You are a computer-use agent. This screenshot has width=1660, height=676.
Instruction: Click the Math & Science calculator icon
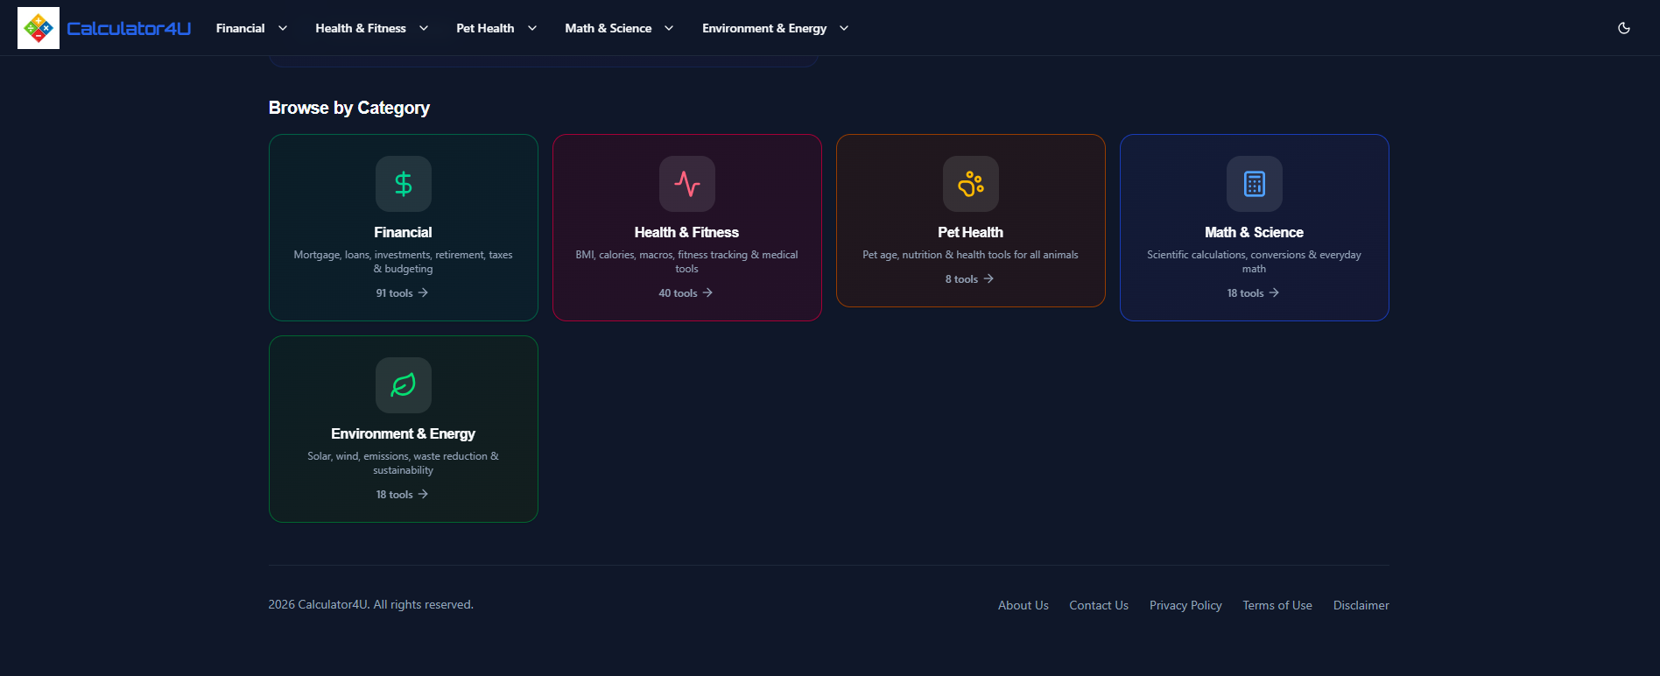1255,184
